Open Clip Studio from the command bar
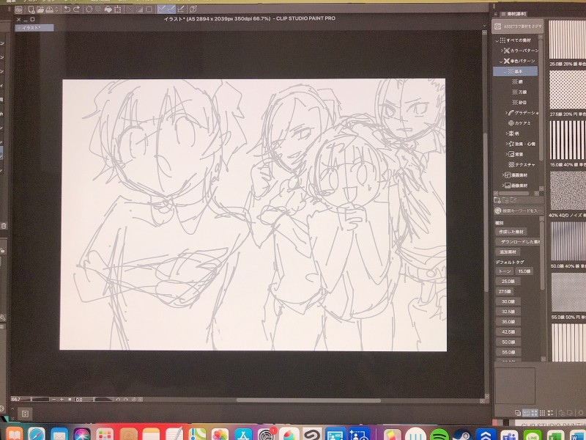The height and width of the screenshot is (440, 586). [19, 10]
